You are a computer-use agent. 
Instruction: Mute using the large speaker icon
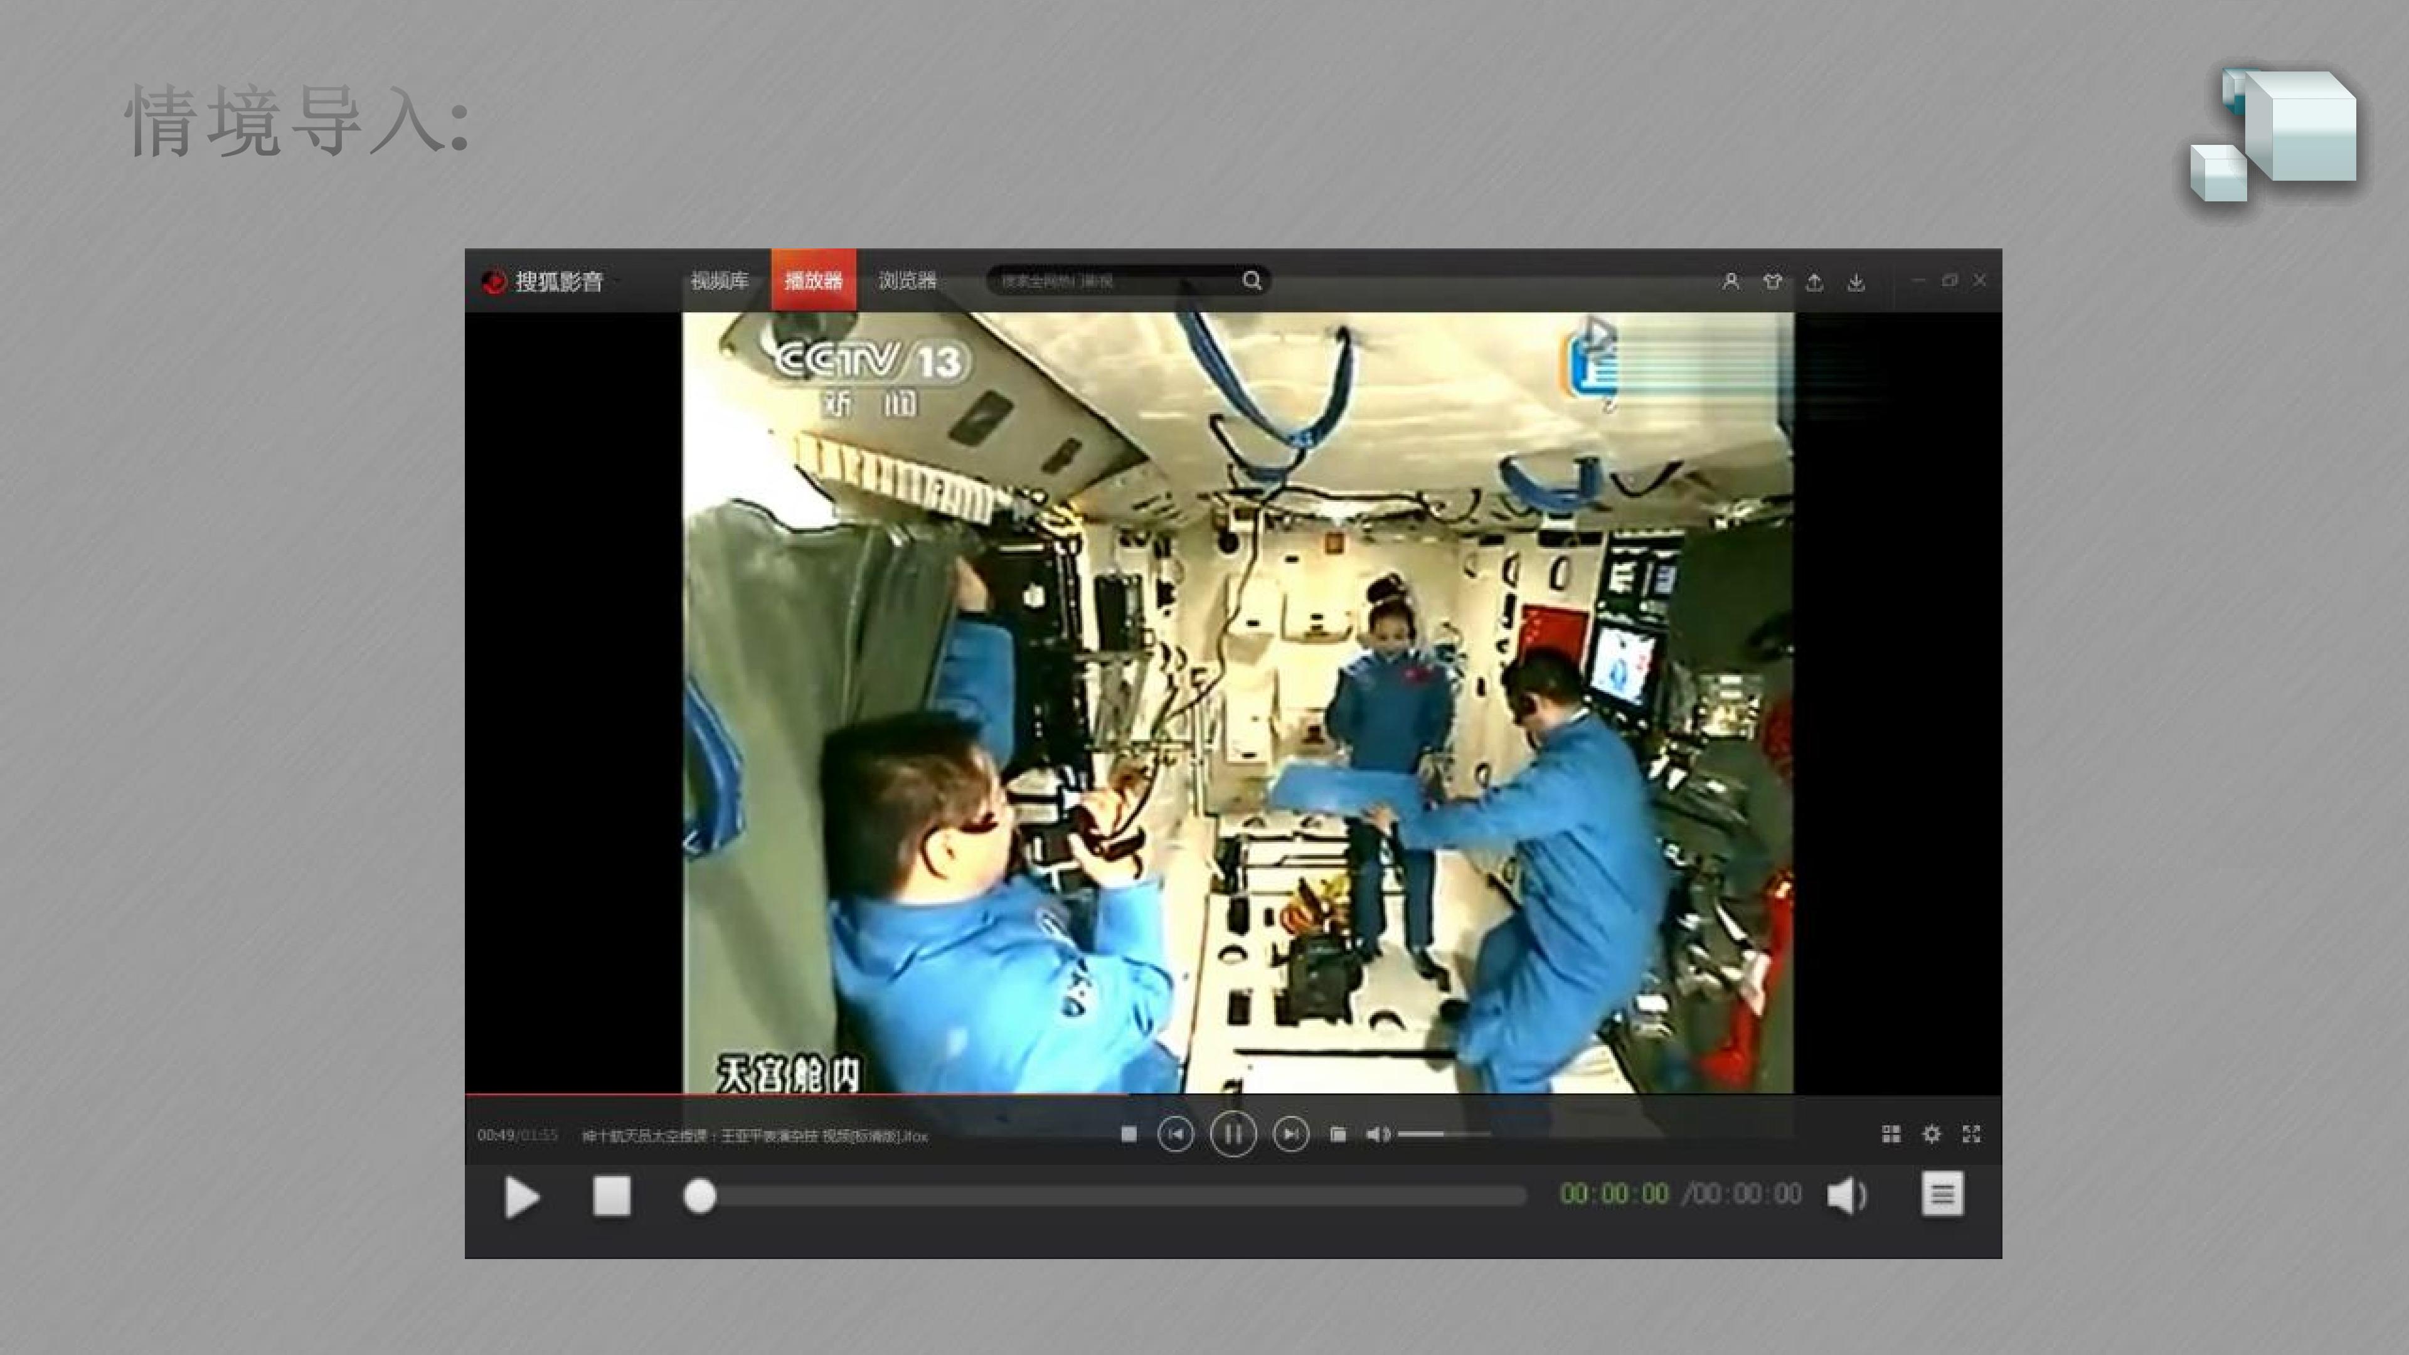(x=1846, y=1195)
